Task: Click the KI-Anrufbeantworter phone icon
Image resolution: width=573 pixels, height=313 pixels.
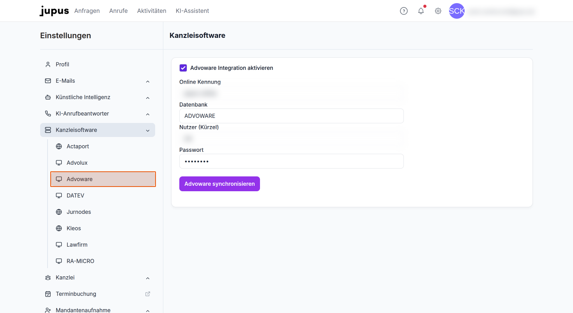Action: (x=48, y=114)
